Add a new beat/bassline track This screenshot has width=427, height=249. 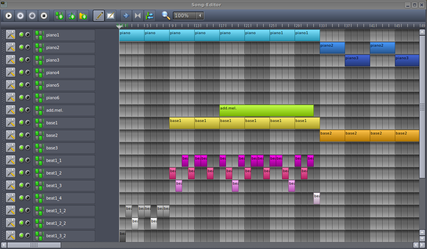pyautogui.click(x=60, y=16)
